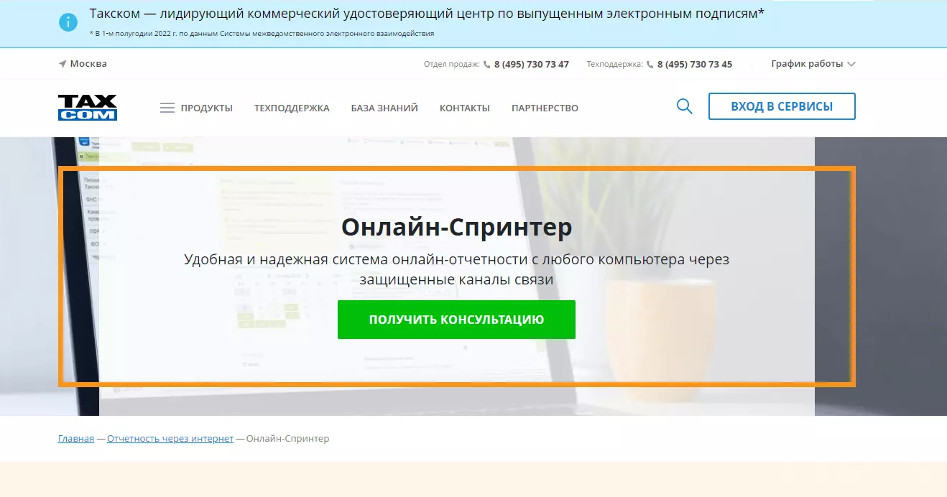Click the banner footnote about 2022 data
947x497 pixels.
point(262,34)
